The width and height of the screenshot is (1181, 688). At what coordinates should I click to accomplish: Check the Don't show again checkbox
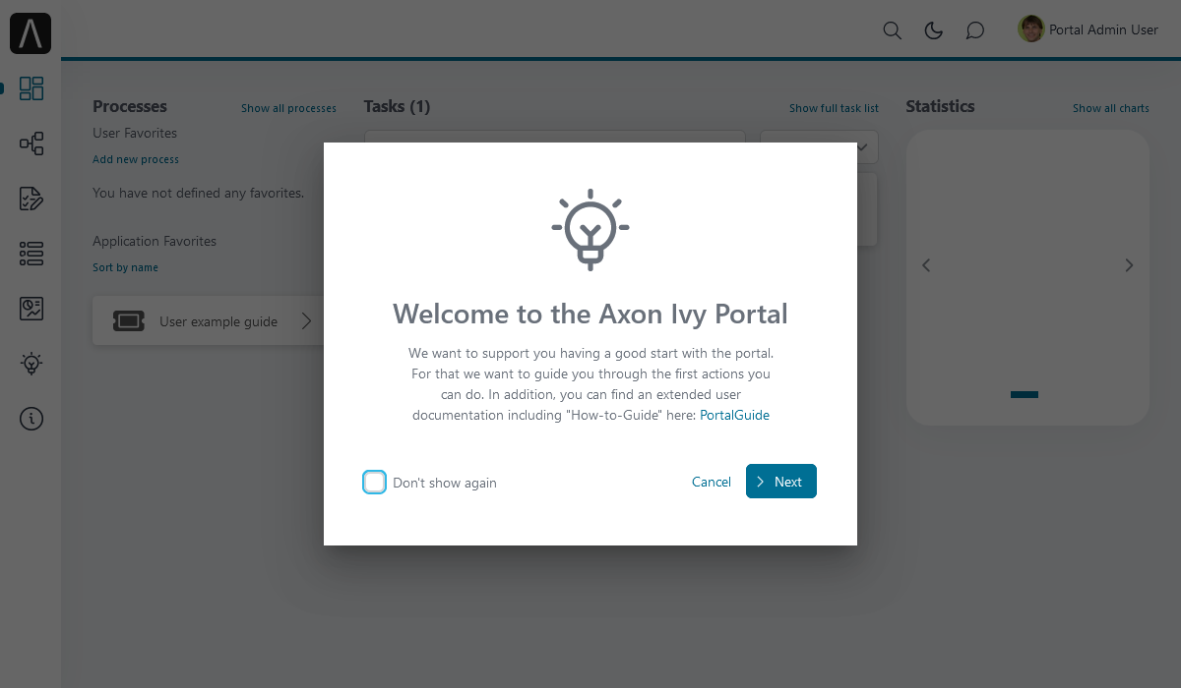tap(374, 482)
